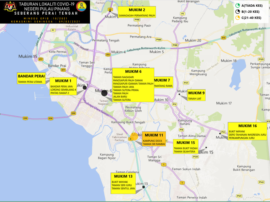Screen dimensions: 270x202
Task: Click the 'Kota Permai' map label
Action: [x=57, y=52]
